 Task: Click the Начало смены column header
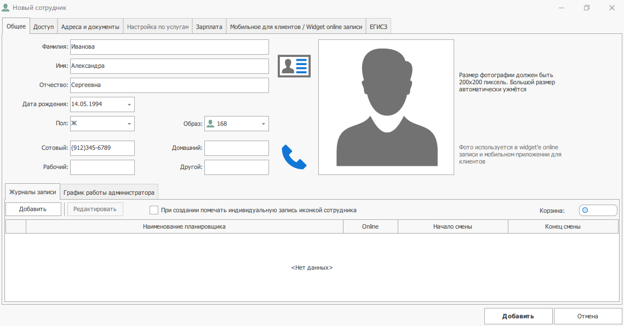453,226
